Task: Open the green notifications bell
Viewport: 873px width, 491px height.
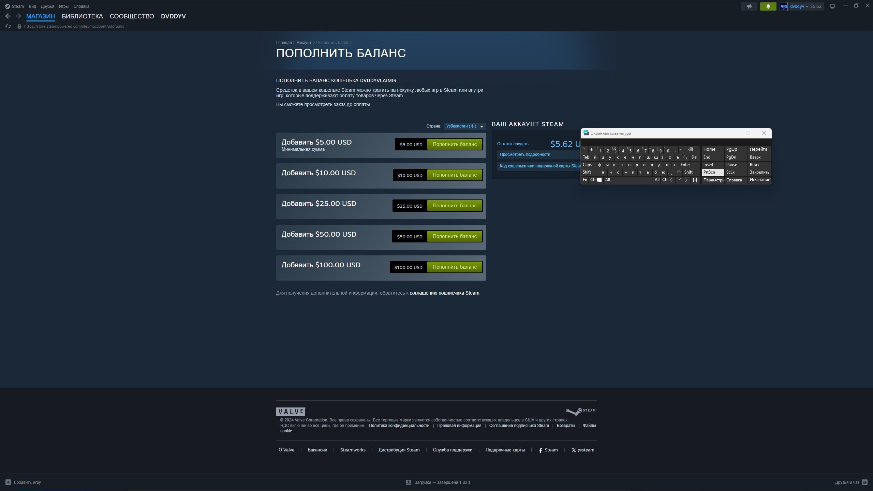Action: [768, 6]
